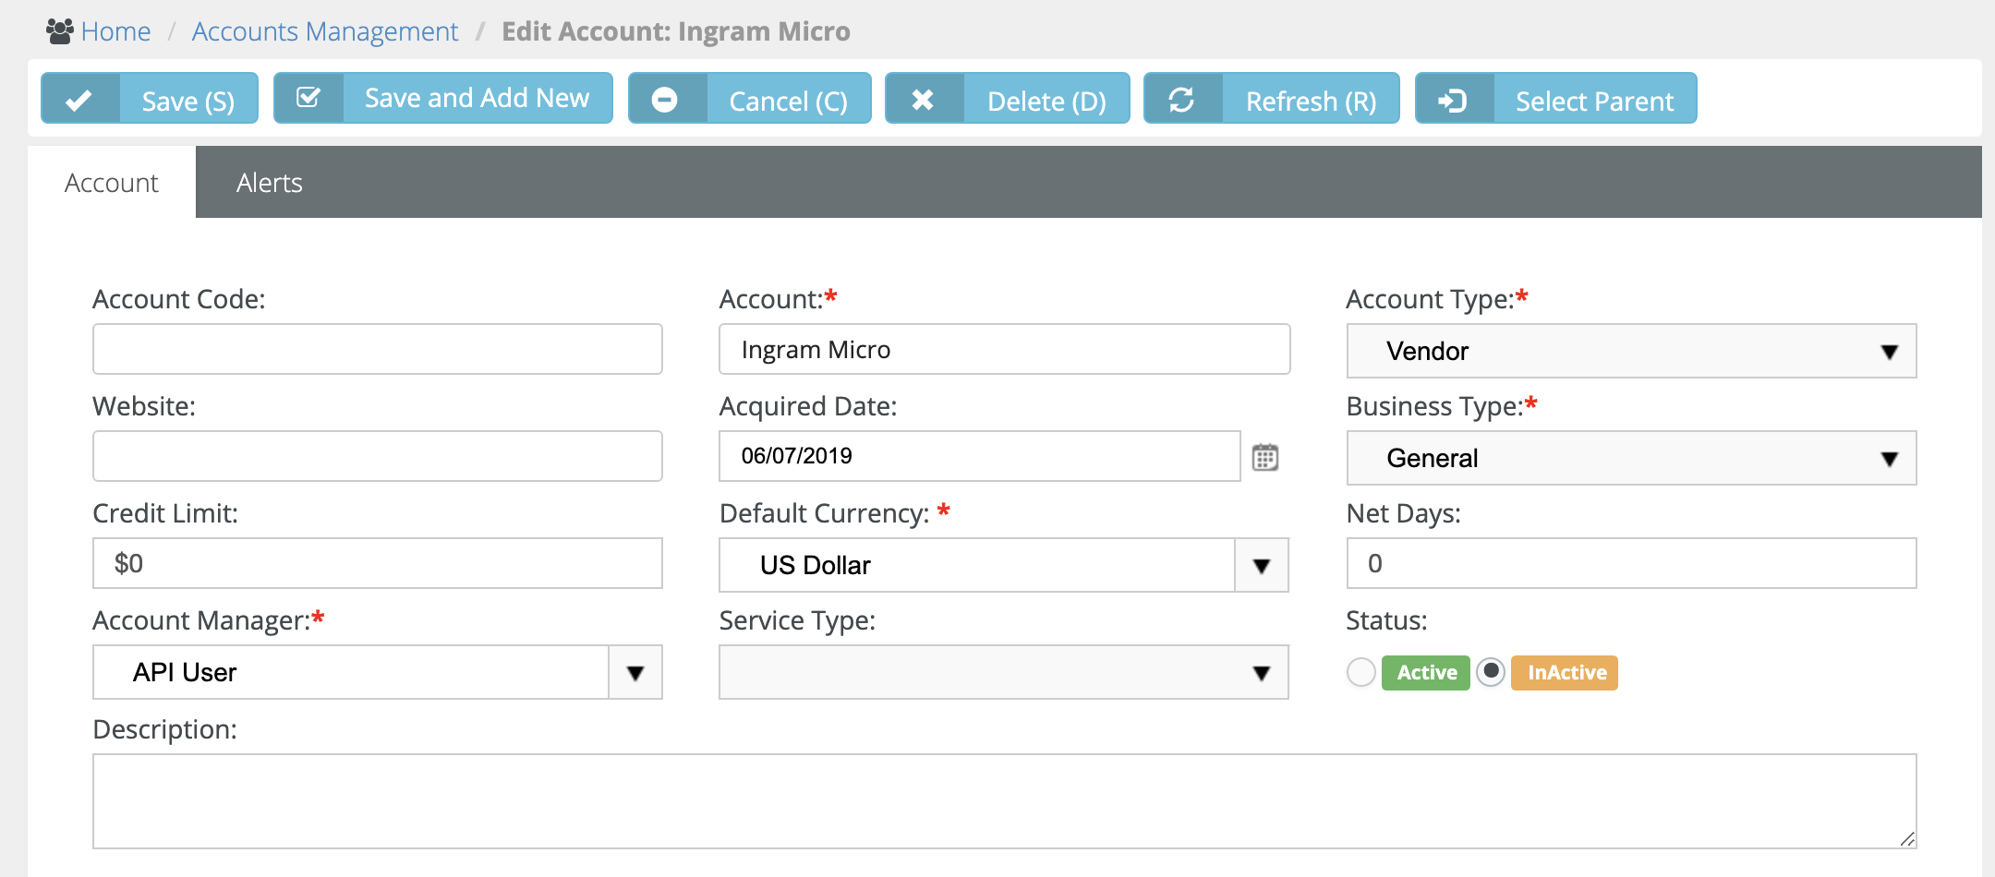Click the Description textarea resize handle
Image resolution: width=1995 pixels, height=877 pixels.
(1907, 838)
